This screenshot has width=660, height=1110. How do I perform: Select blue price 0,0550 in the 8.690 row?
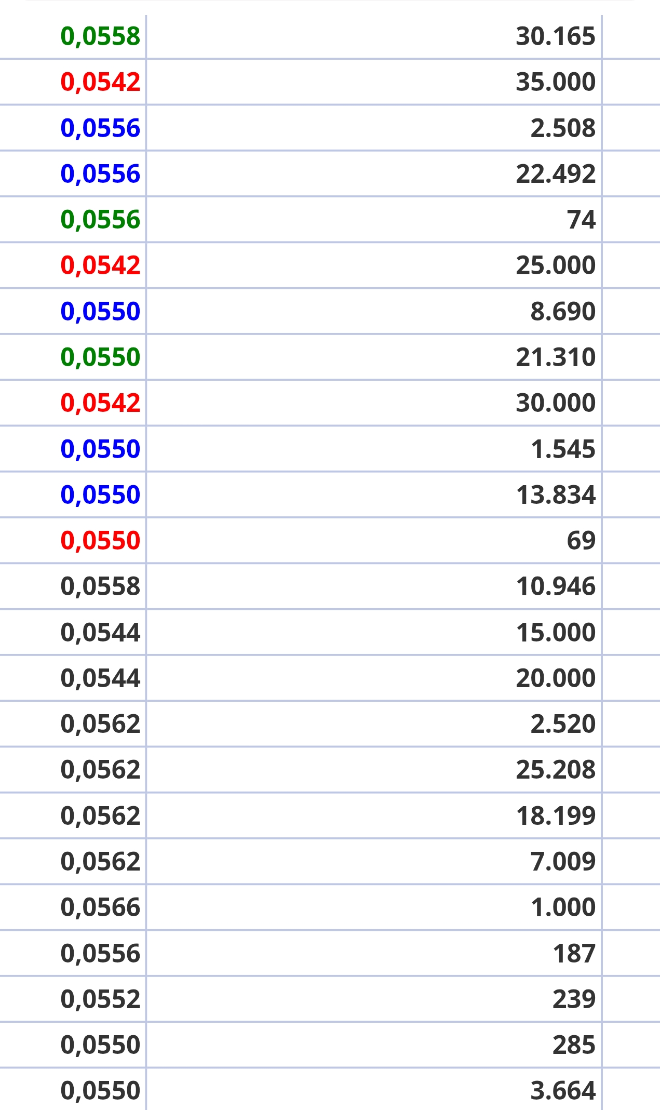(100, 312)
